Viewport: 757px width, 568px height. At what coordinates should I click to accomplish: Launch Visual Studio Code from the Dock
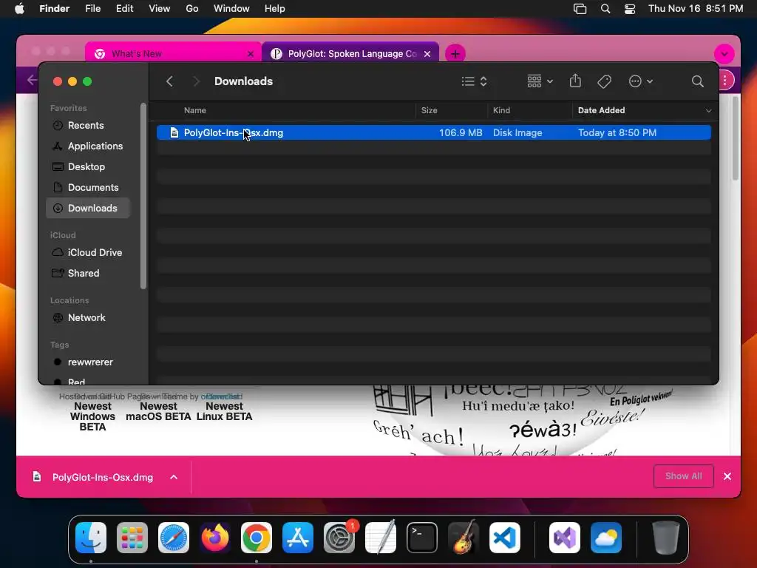[x=504, y=538]
